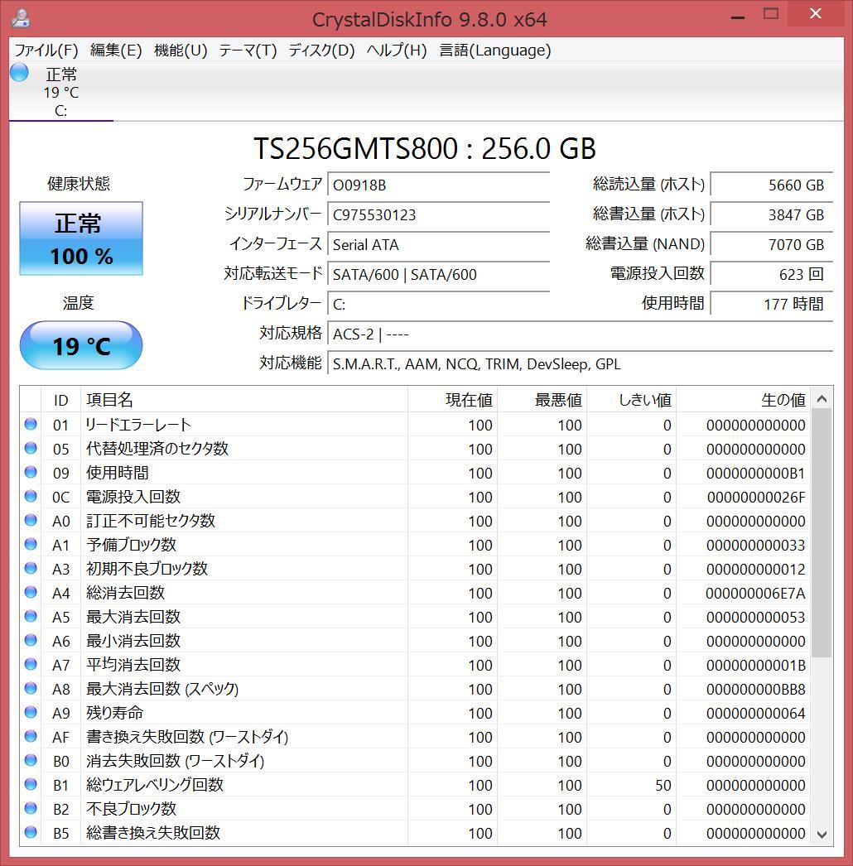Click the firmware field O0918B
The image size is (853, 866).
pos(439,185)
